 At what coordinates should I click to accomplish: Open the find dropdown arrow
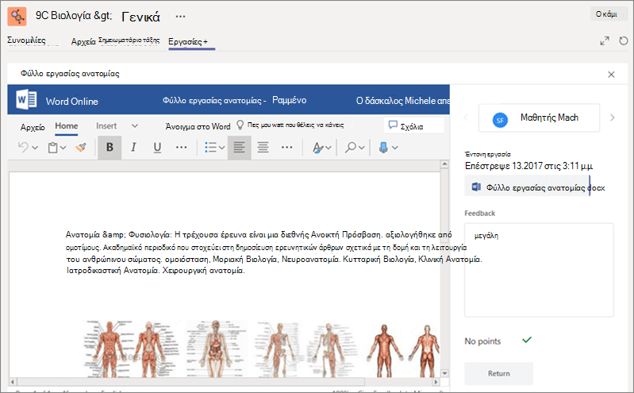[x=362, y=148]
